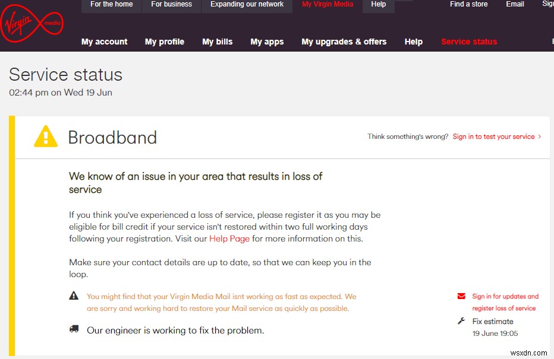Click the red envelope icon for service updates
This screenshot has height=359, width=554.
461,296
